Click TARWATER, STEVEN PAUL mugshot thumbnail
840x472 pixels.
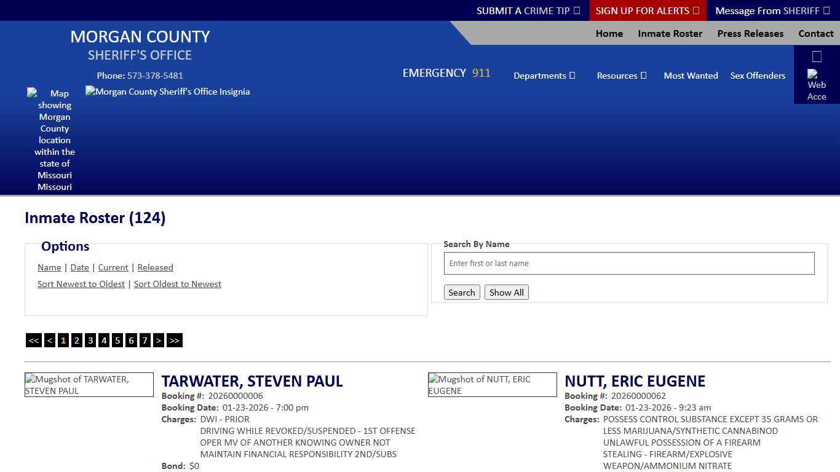click(89, 385)
